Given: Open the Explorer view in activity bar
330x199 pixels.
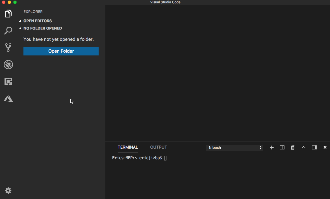Looking at the screenshot, I should (x=8, y=14).
